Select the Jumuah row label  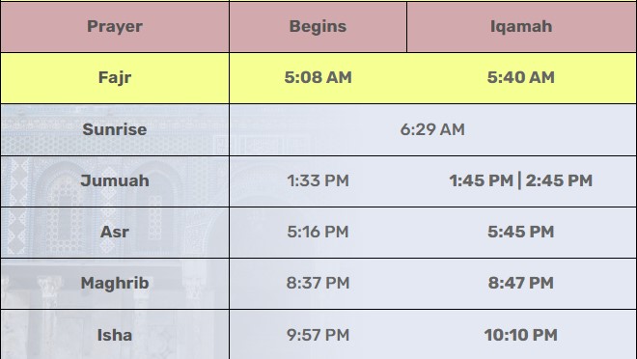point(115,180)
